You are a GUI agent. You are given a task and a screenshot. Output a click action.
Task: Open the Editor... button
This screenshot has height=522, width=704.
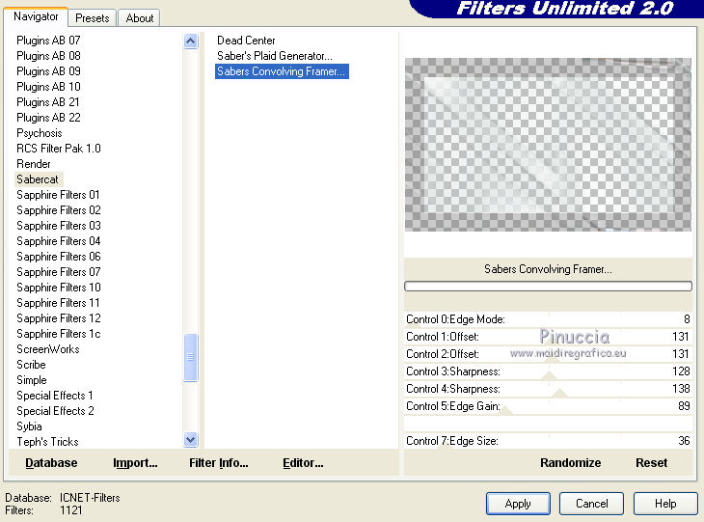pos(303,463)
